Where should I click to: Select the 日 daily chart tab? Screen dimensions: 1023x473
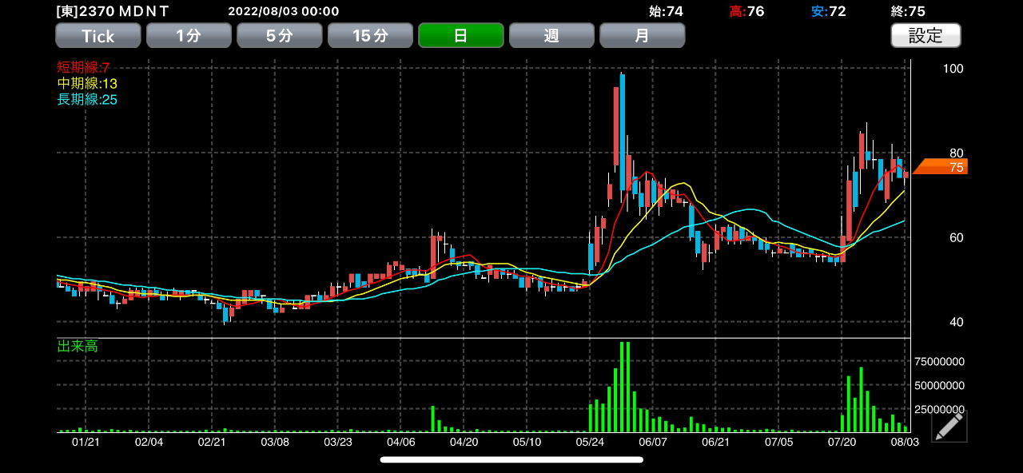461,35
